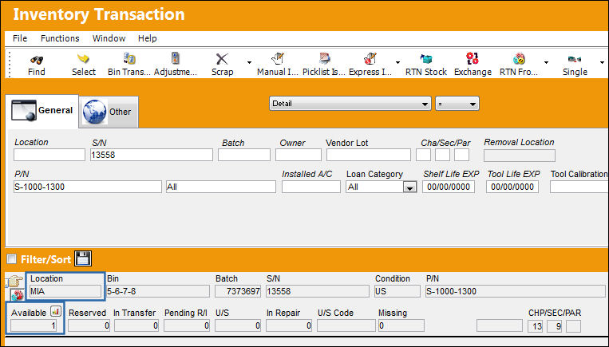The image size is (609, 347).
Task: Click the Find binoculars icon
Action: [37, 59]
